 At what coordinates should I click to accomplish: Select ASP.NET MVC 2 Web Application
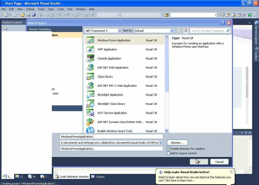(x=124, y=86)
